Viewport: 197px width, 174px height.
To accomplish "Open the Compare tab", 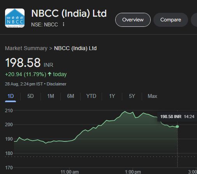I will (171, 20).
